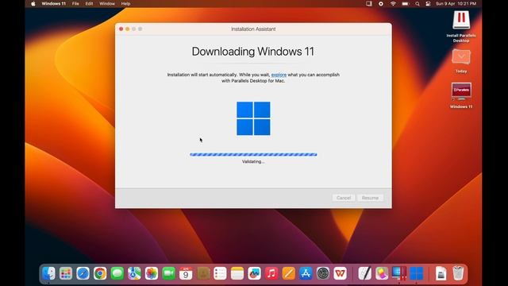Launch Google Chrome from the Dock
The width and height of the screenshot is (508, 286).
coord(100,273)
